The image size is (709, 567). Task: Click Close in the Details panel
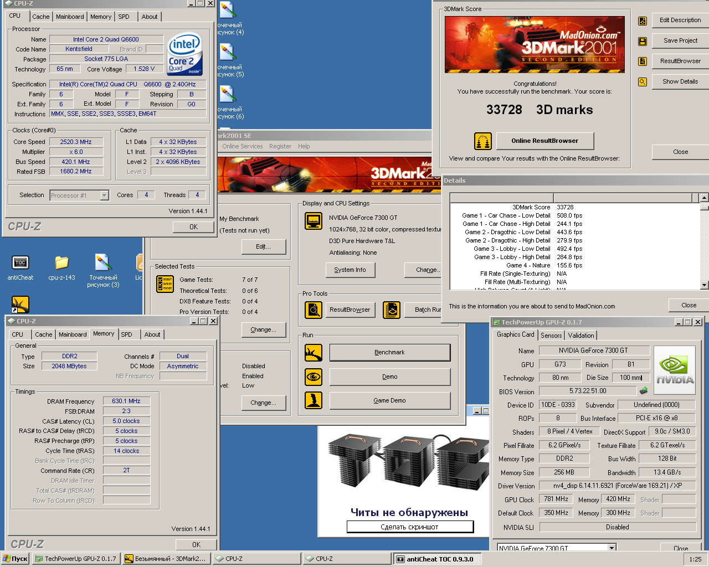tap(689, 306)
